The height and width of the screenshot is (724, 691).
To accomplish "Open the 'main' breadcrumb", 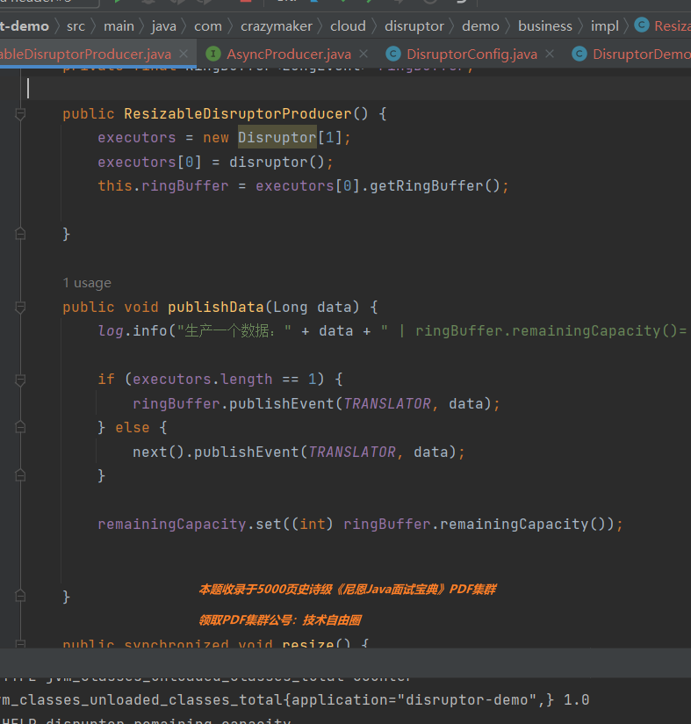I will (119, 25).
